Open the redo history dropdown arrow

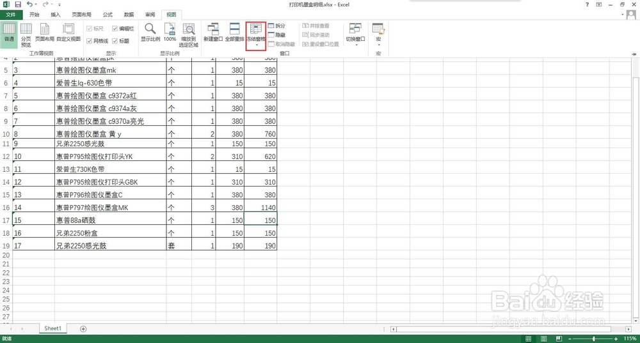pyautogui.click(x=52, y=4)
